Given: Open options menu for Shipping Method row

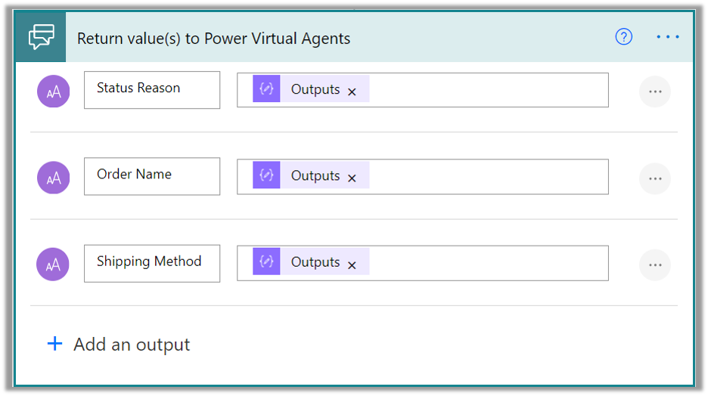Looking at the screenshot, I should click(x=655, y=265).
